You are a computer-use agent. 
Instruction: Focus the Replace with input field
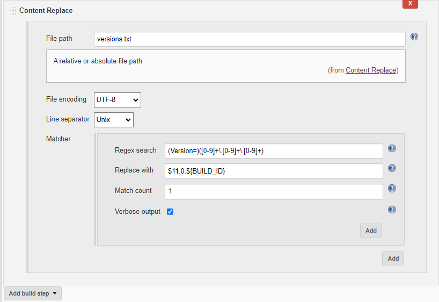coord(274,171)
